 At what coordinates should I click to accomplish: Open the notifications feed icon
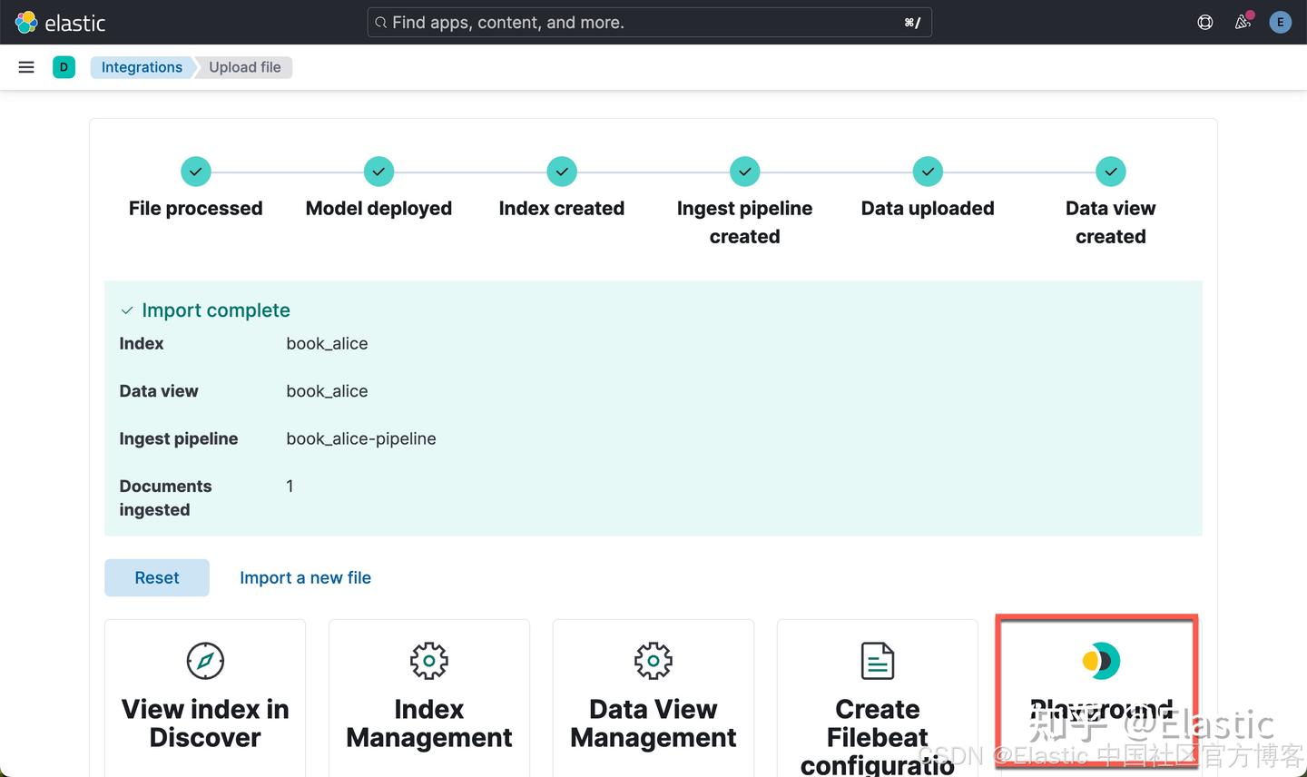tap(1243, 22)
